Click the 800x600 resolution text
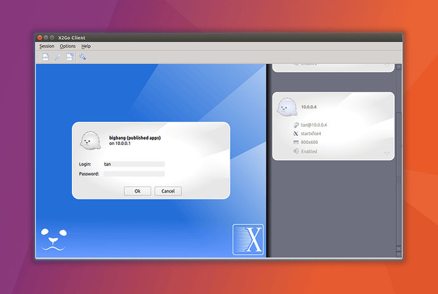The width and height of the screenshot is (438, 294). coord(309,142)
